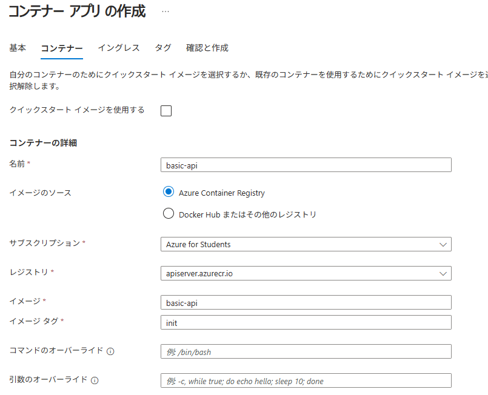Go to the タグ tab
This screenshot has width=488, height=395.
point(163,48)
